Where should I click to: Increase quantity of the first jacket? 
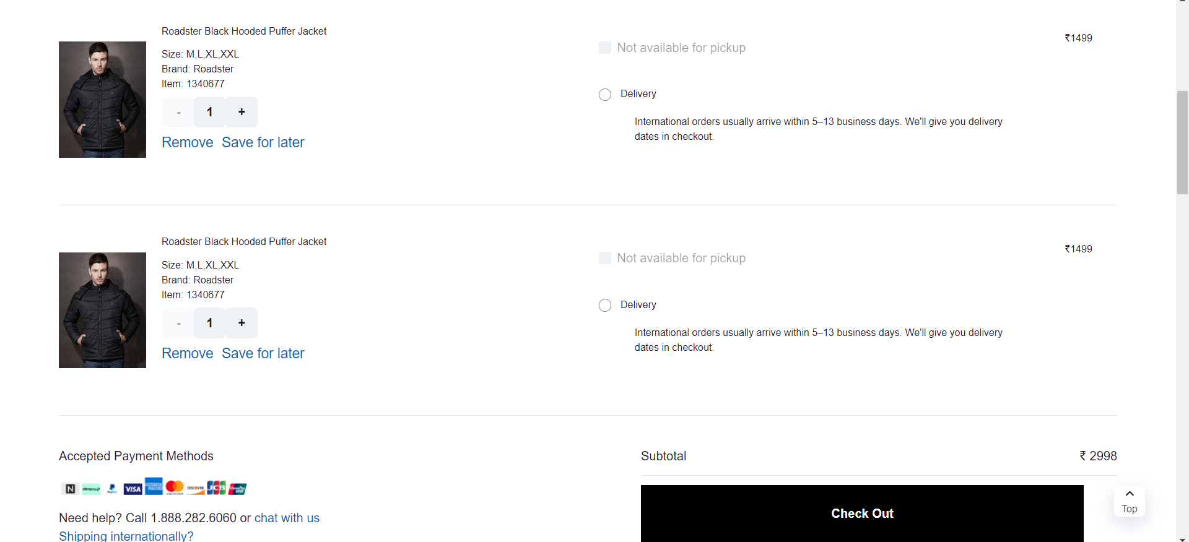pos(242,112)
